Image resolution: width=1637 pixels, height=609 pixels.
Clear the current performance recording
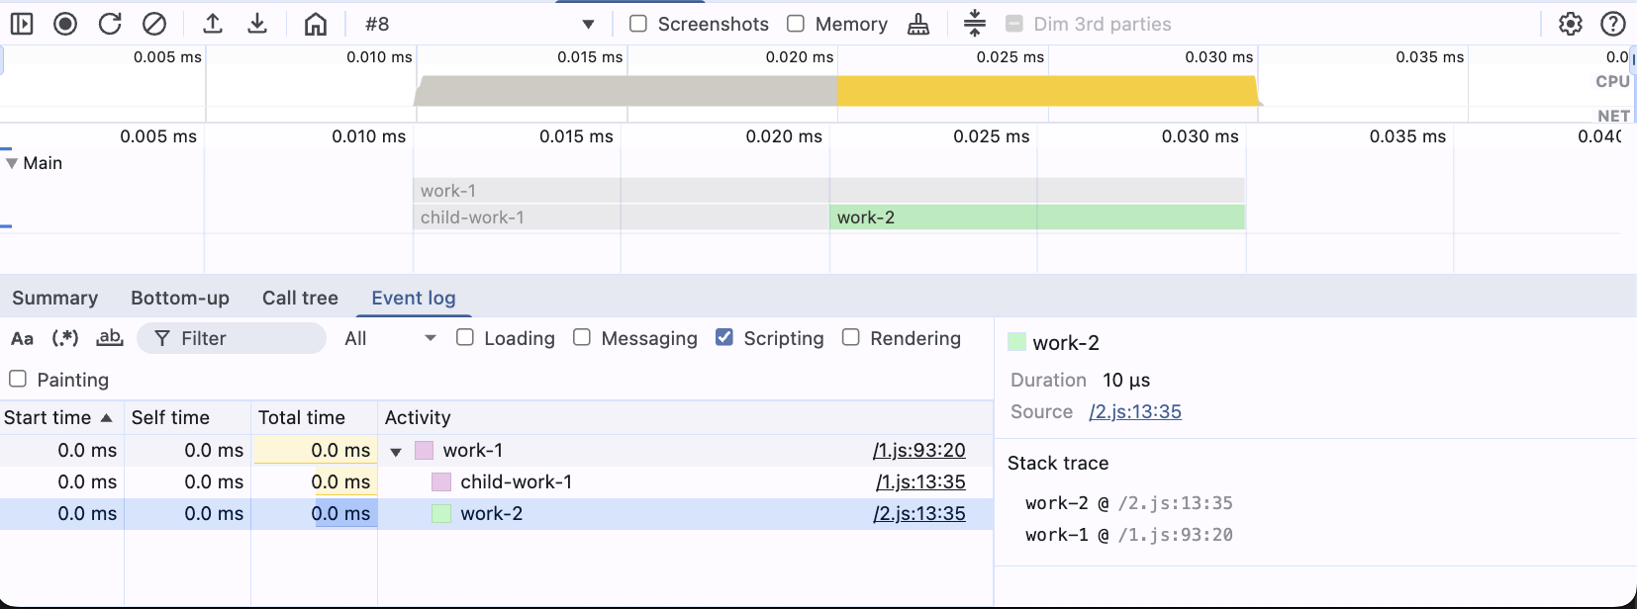[154, 24]
